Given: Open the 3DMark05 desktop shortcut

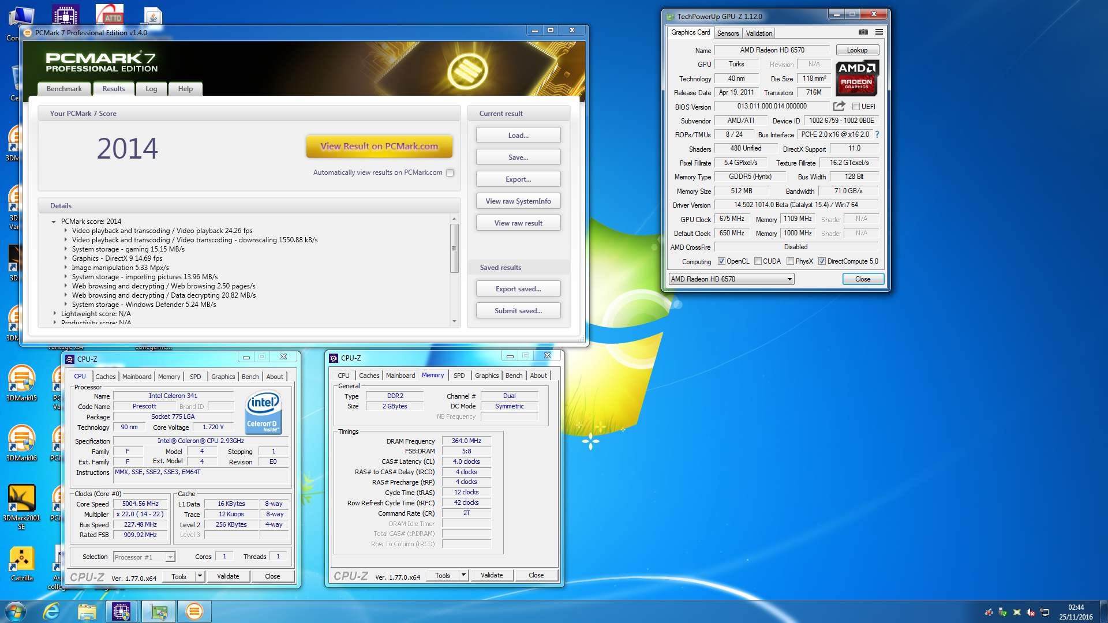Looking at the screenshot, I should coord(21,382).
